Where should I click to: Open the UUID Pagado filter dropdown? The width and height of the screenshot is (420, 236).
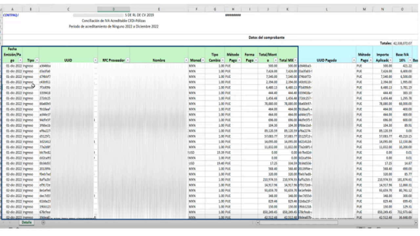point(354,60)
